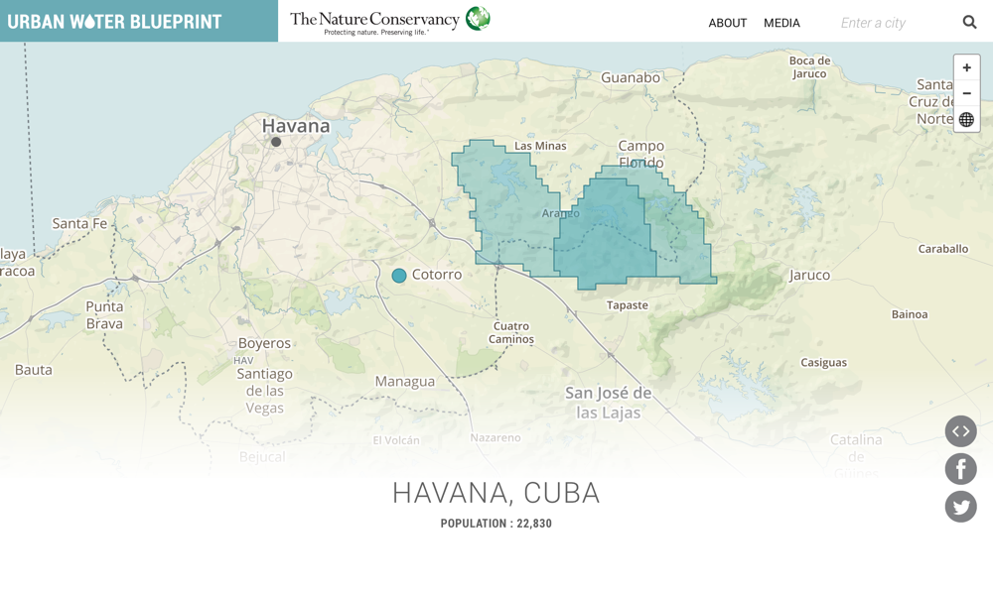This screenshot has width=993, height=595.
Task: Open the MEDIA page
Action: coord(781,23)
